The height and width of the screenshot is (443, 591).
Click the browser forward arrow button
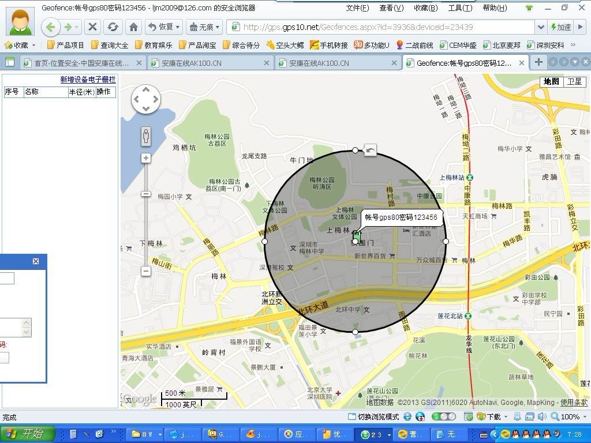(68, 27)
